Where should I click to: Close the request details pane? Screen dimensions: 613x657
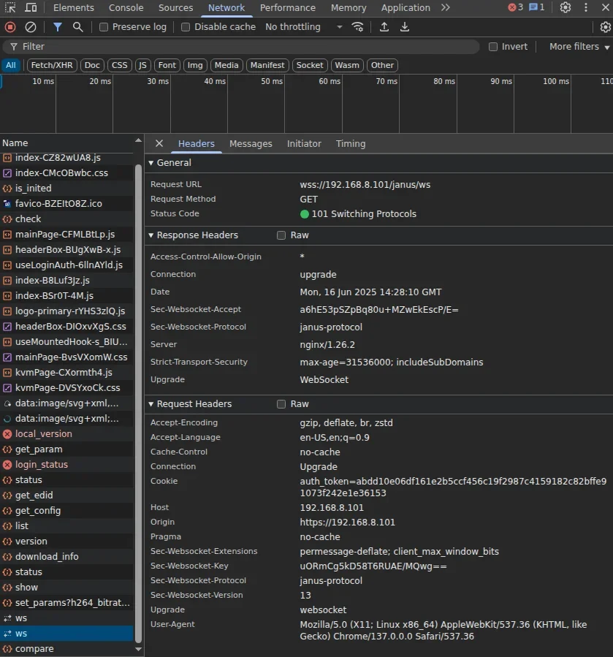(x=159, y=144)
